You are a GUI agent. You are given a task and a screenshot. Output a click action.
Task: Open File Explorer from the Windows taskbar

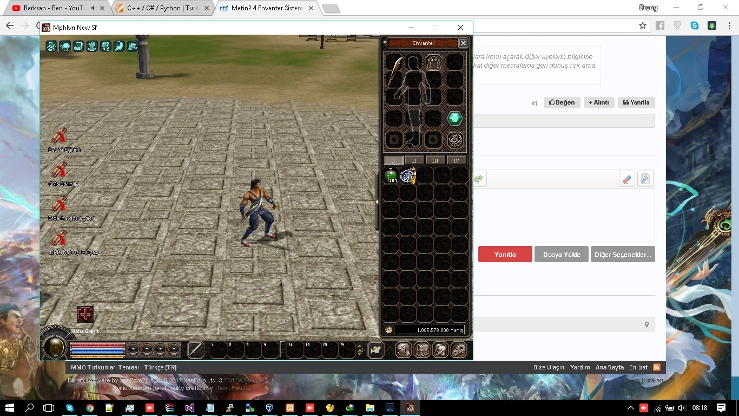click(x=369, y=407)
